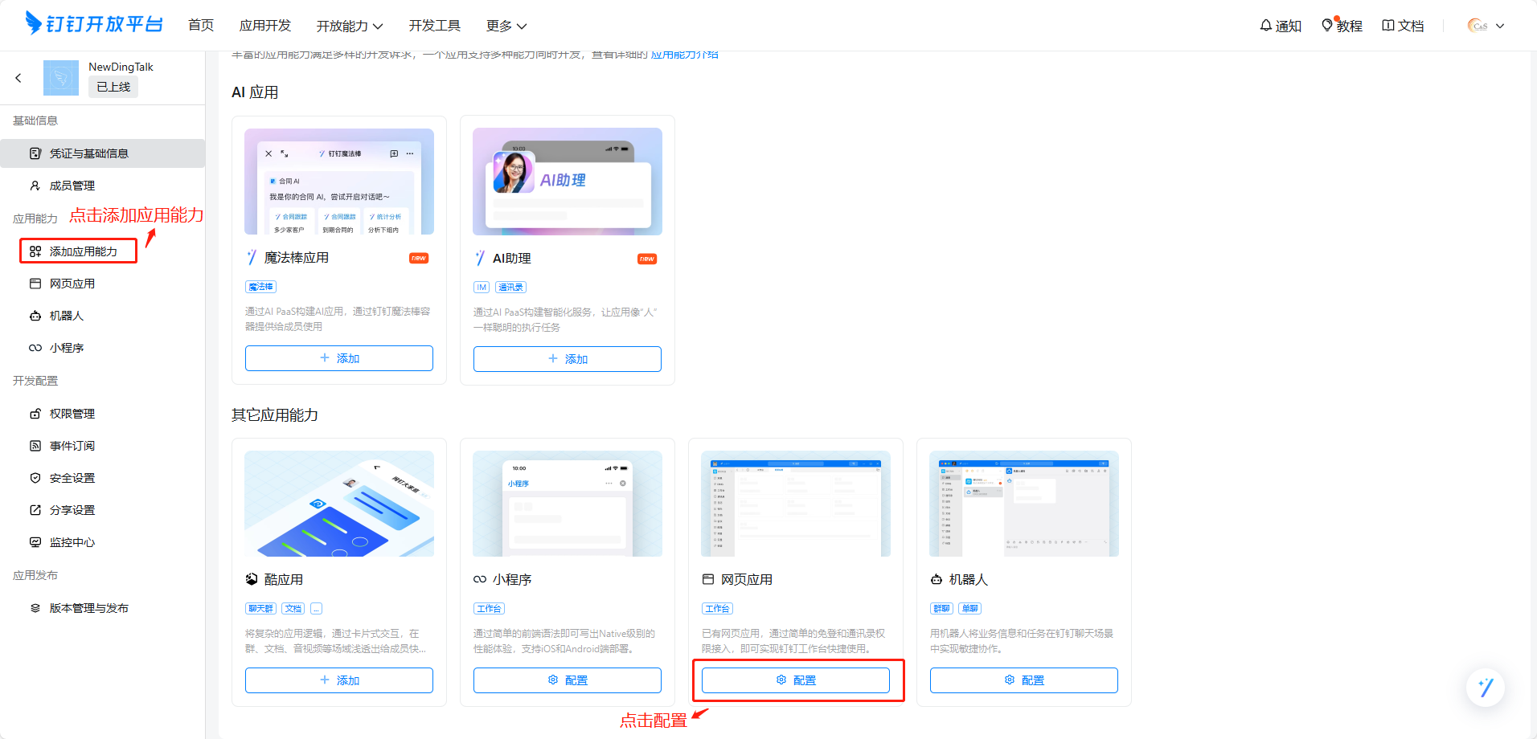The height and width of the screenshot is (739, 1537).
Task: Expand the 开放能力 dropdown menu
Action: tap(349, 26)
